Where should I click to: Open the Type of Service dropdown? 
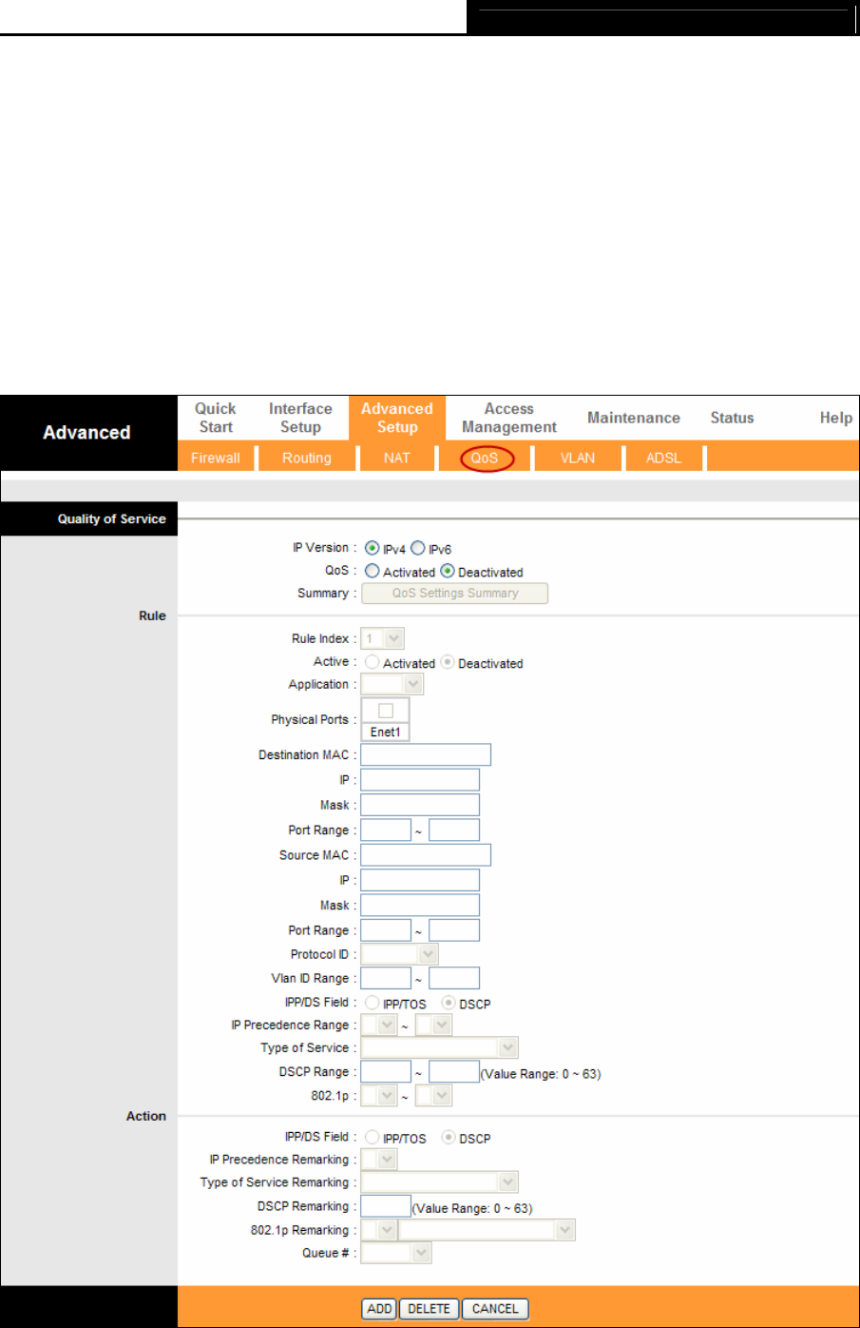click(440, 1048)
